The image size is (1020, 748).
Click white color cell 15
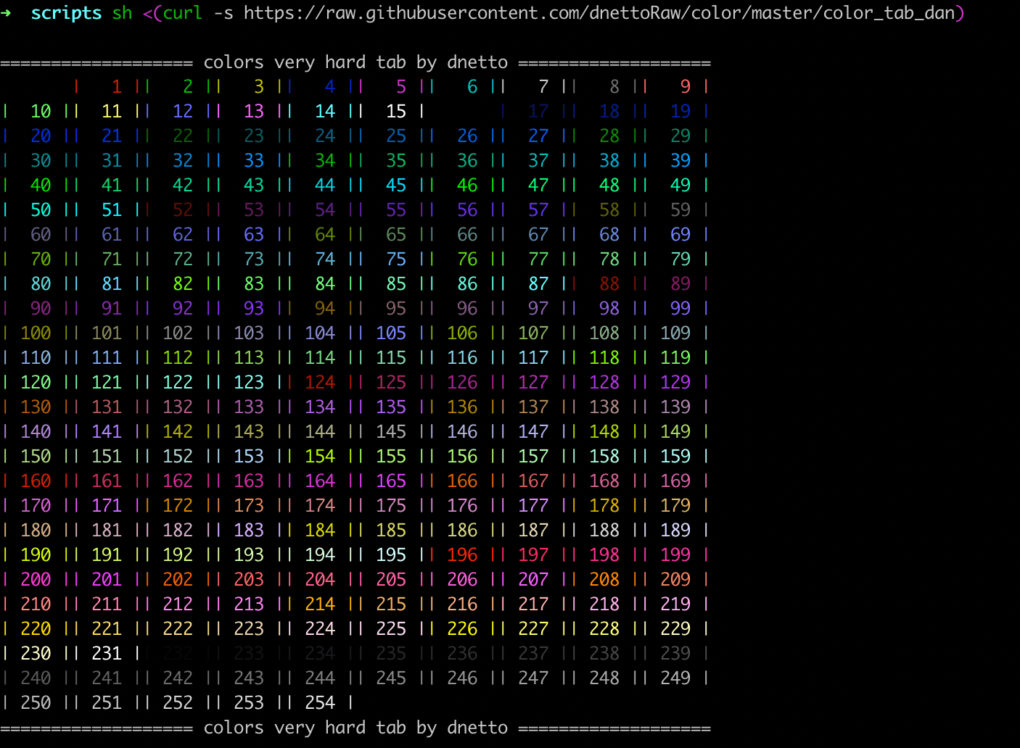[396, 112]
